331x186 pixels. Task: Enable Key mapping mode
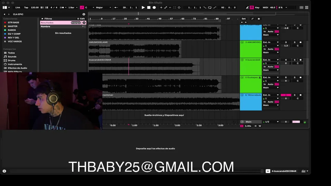pyautogui.click(x=257, y=7)
